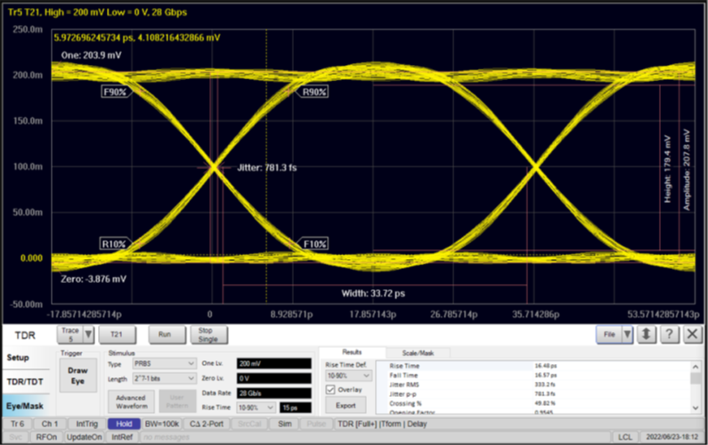
Task: Click the Stop Single button
Action: [208, 335]
